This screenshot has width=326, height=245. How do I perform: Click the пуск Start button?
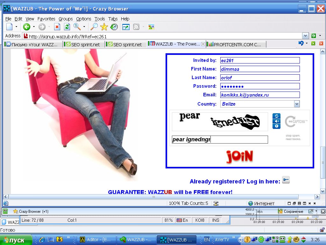pos(16,240)
